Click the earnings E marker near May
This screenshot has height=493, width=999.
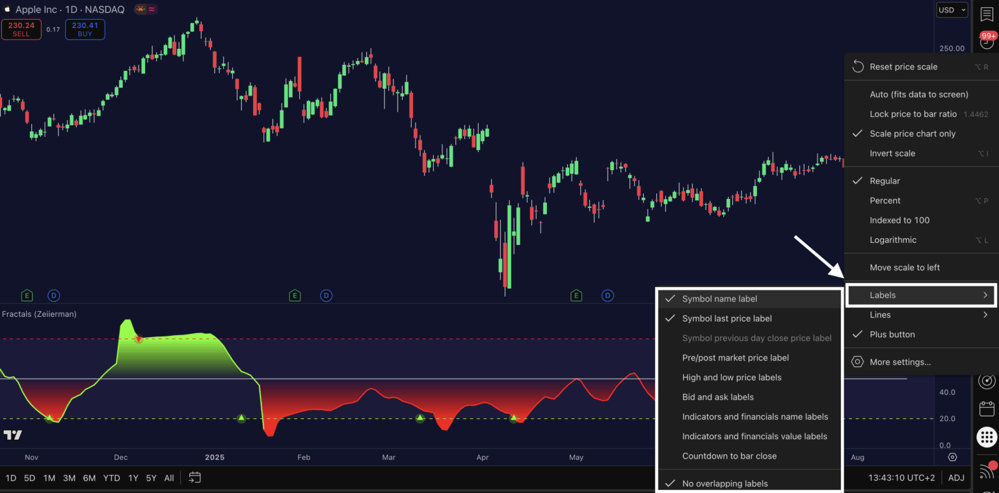576,296
